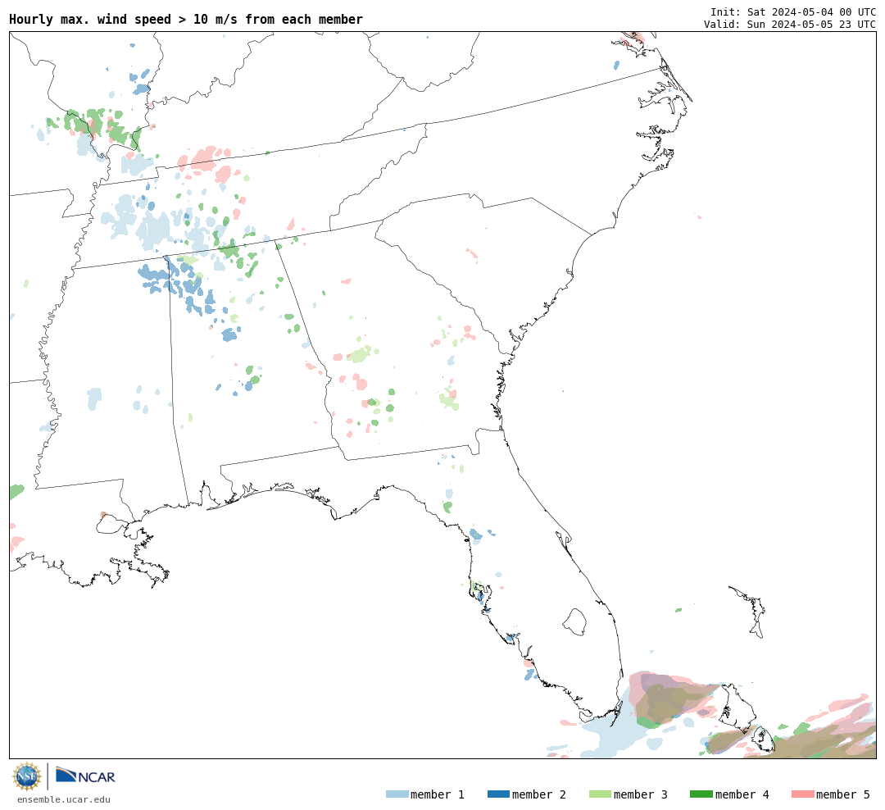Click the member 5 pink swatch
This screenshot has width=885, height=810.
click(x=802, y=794)
